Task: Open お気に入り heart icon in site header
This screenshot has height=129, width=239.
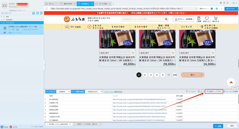Action: 207,19
